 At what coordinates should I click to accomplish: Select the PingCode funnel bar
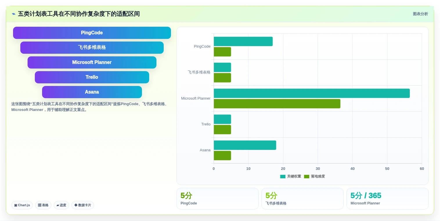click(x=92, y=33)
